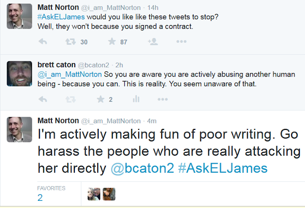The image size is (305, 208).
Task: Open more options on brett caton's tweet
Action: [163, 99]
